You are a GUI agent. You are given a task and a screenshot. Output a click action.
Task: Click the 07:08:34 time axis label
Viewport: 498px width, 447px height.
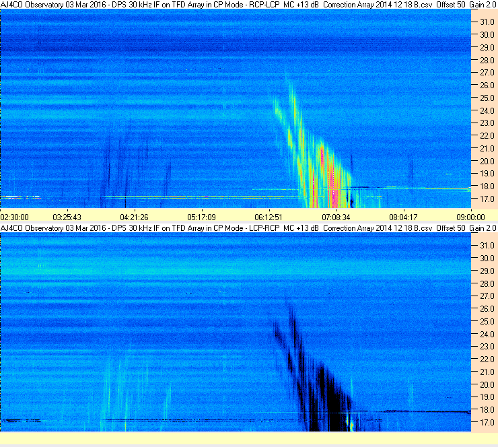[x=336, y=217]
